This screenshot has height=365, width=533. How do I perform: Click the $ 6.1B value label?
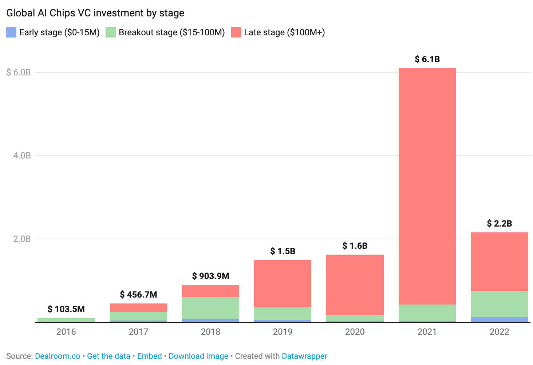tap(427, 59)
